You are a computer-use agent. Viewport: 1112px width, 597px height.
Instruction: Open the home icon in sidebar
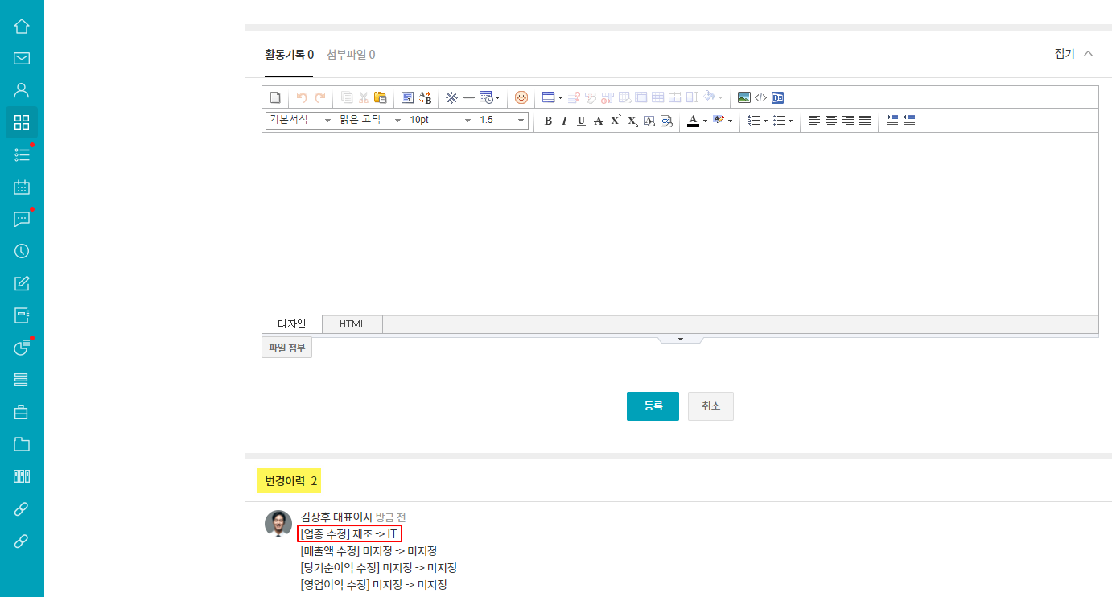coord(22,26)
